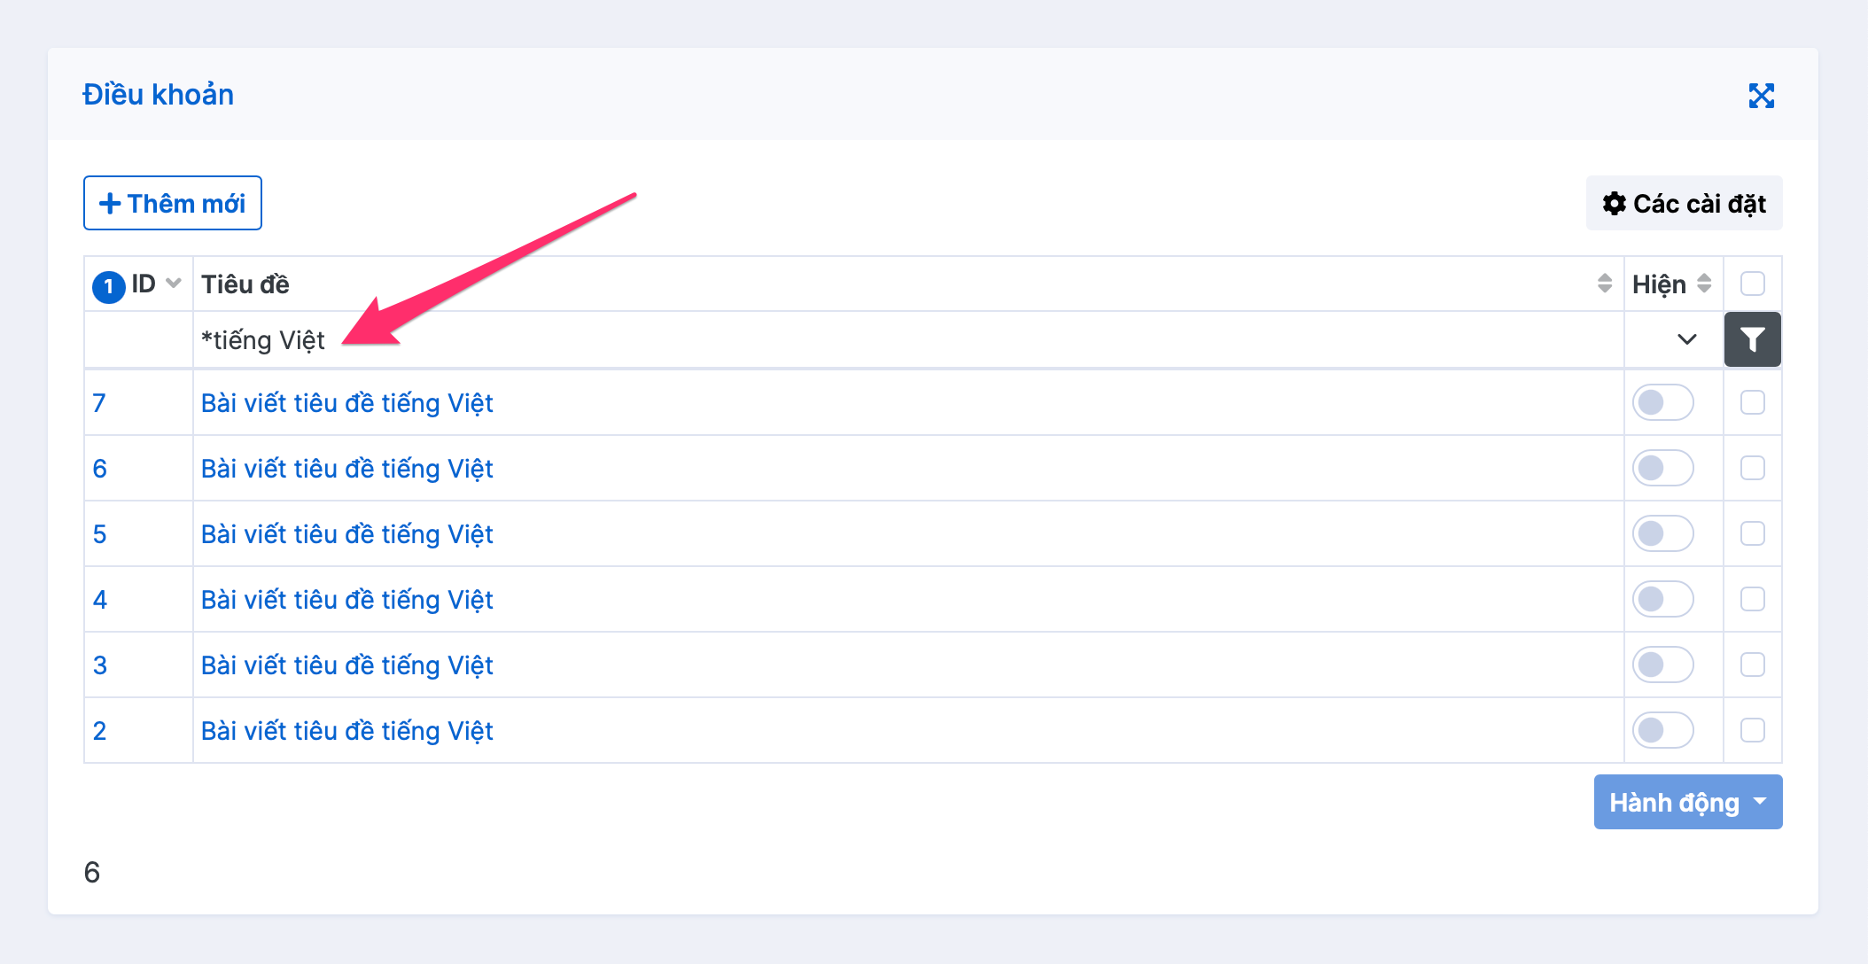Click the fullscreen expand icon
The height and width of the screenshot is (964, 1868).
click(x=1761, y=96)
